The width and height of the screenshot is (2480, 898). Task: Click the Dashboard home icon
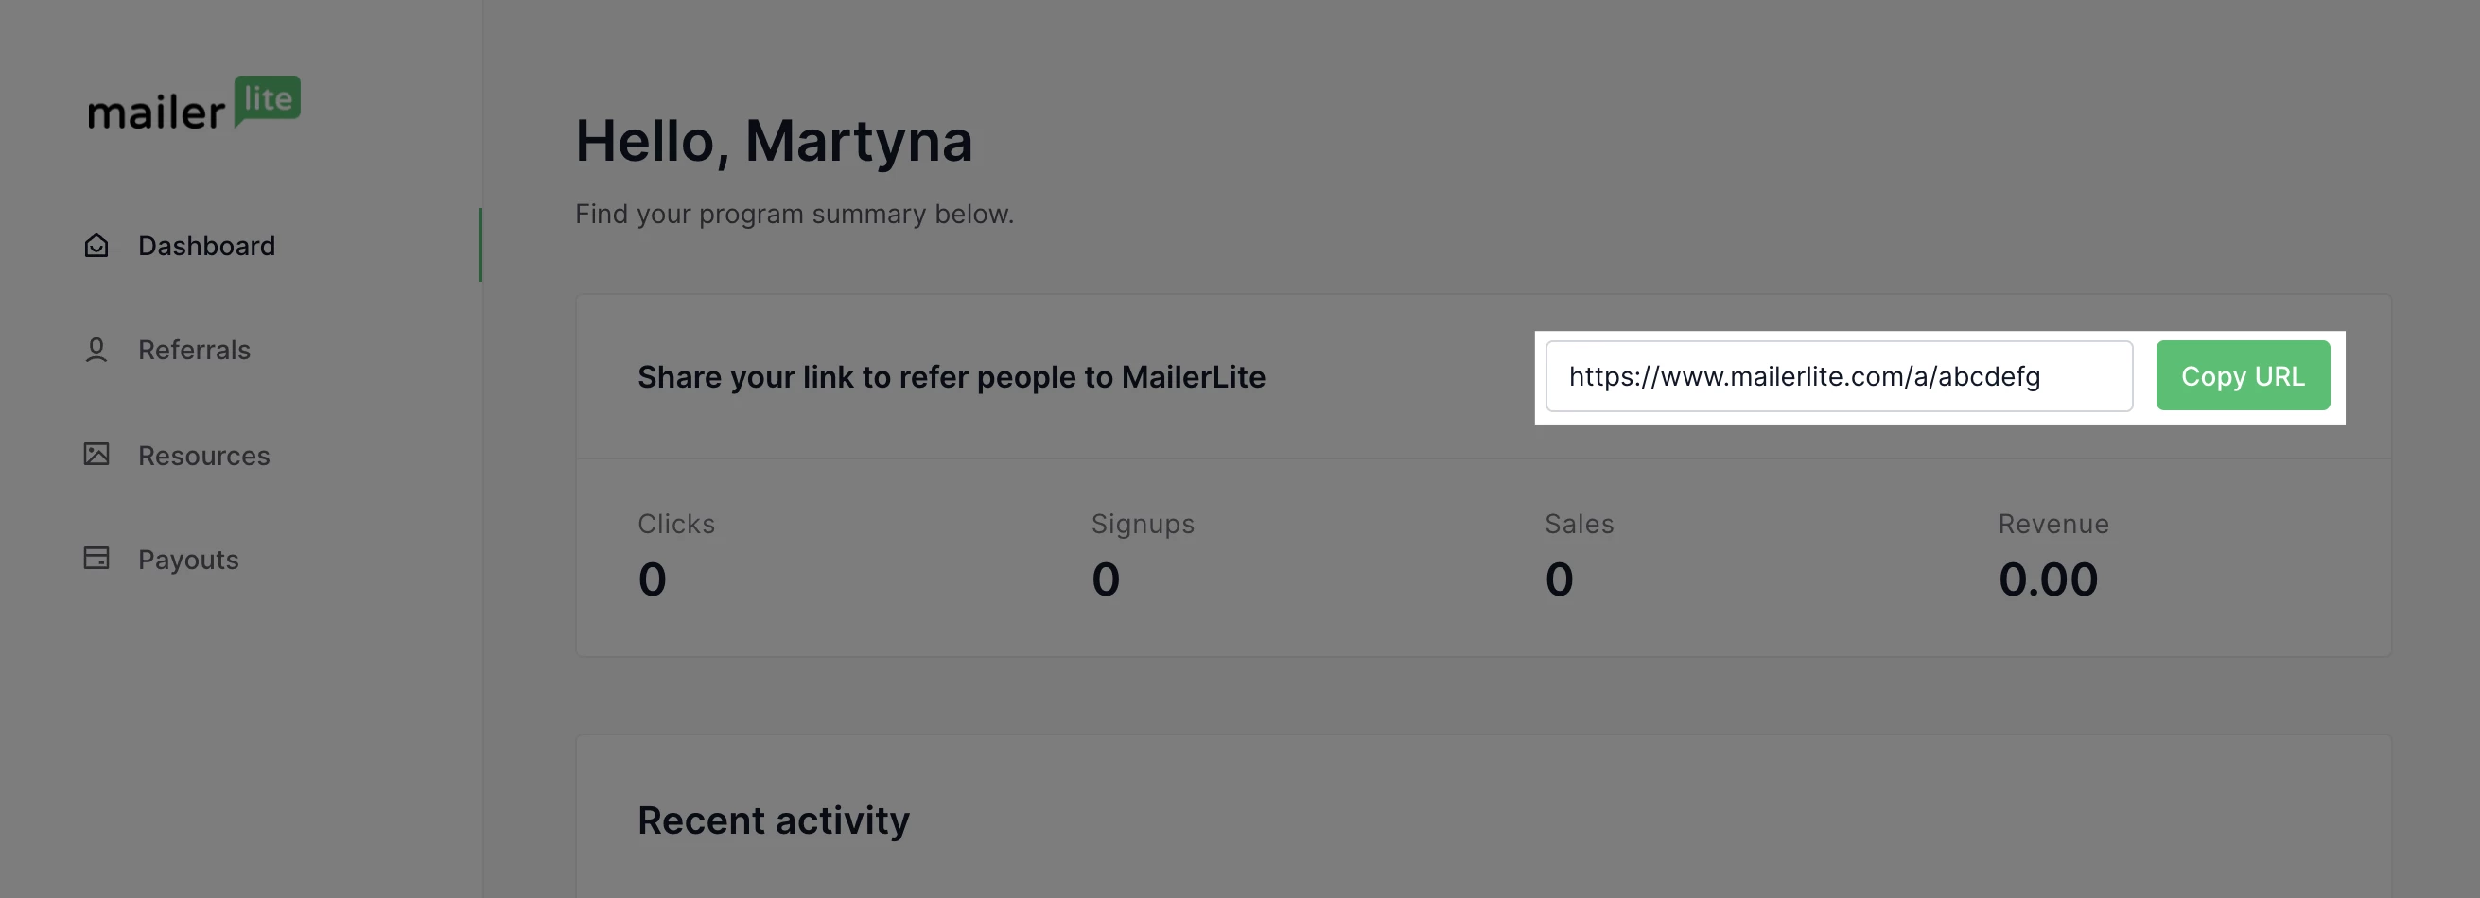(96, 247)
